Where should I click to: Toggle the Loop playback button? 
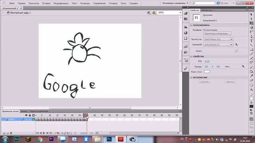tap(58, 133)
